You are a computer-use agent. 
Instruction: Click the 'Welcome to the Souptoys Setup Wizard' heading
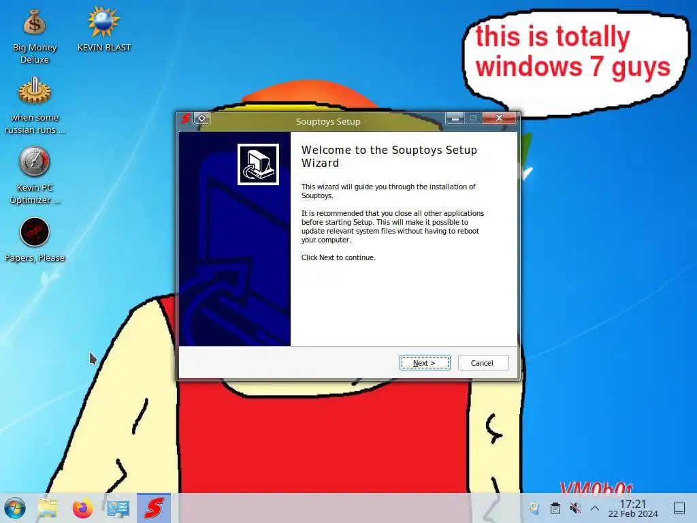[389, 157]
